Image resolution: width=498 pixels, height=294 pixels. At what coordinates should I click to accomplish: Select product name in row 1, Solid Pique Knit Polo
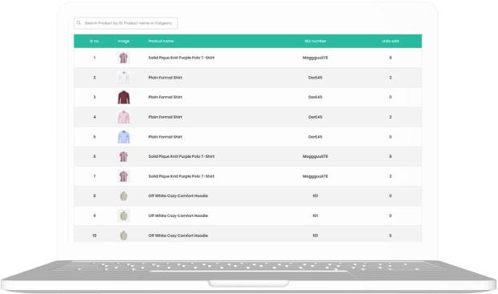(x=182, y=58)
